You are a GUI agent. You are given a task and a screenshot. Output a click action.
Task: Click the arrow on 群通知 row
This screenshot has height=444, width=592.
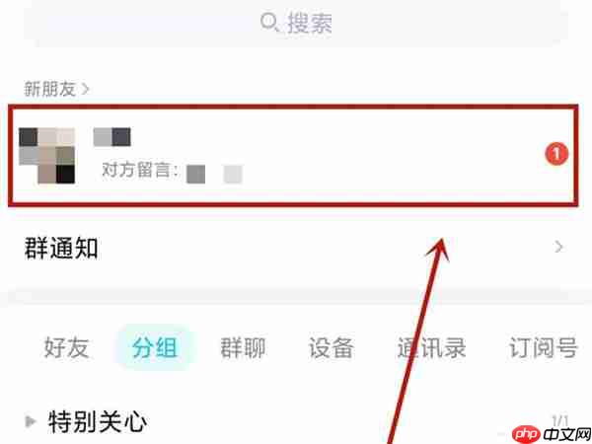tap(559, 247)
